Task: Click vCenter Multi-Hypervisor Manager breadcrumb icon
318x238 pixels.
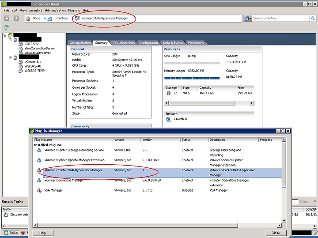Action: 77,18
